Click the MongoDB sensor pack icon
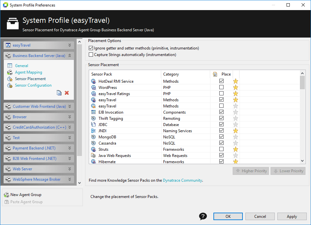Image resolution: width=311 pixels, height=225 pixels. pos(93,137)
